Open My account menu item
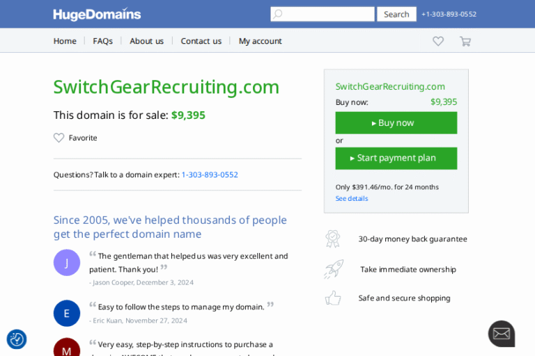Viewport: 535px width, 356px height. tap(260, 41)
